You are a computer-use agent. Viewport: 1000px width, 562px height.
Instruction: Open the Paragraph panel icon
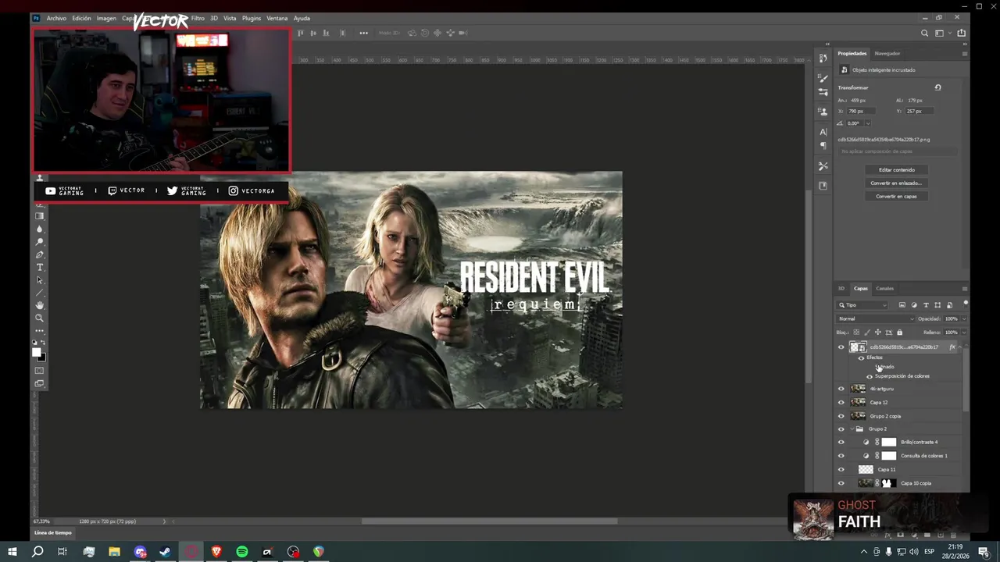tap(823, 145)
